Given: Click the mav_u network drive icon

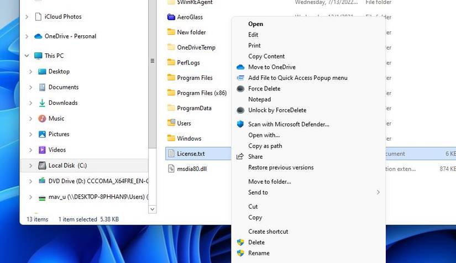Looking at the screenshot, I should tap(42, 198).
